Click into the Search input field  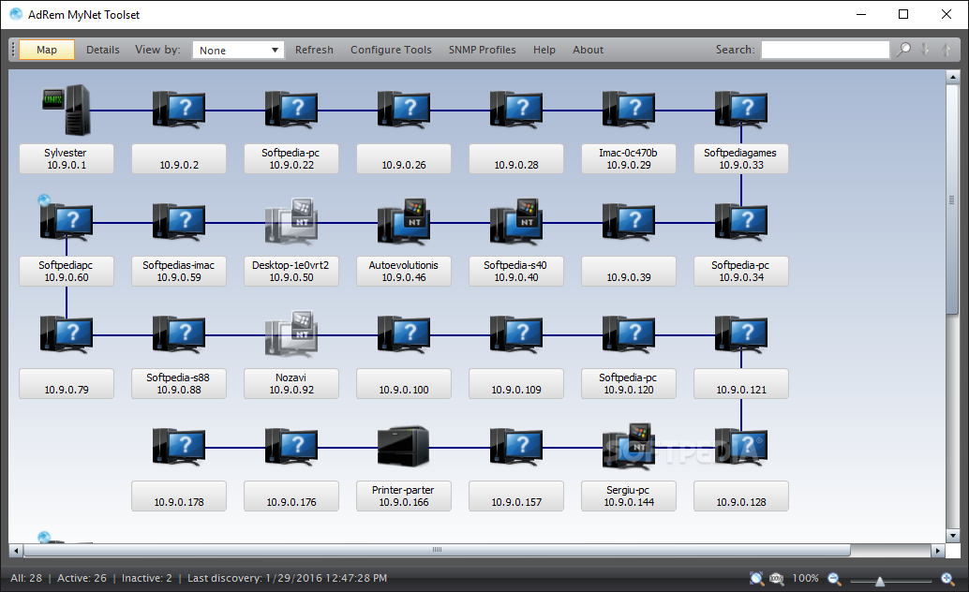[825, 50]
